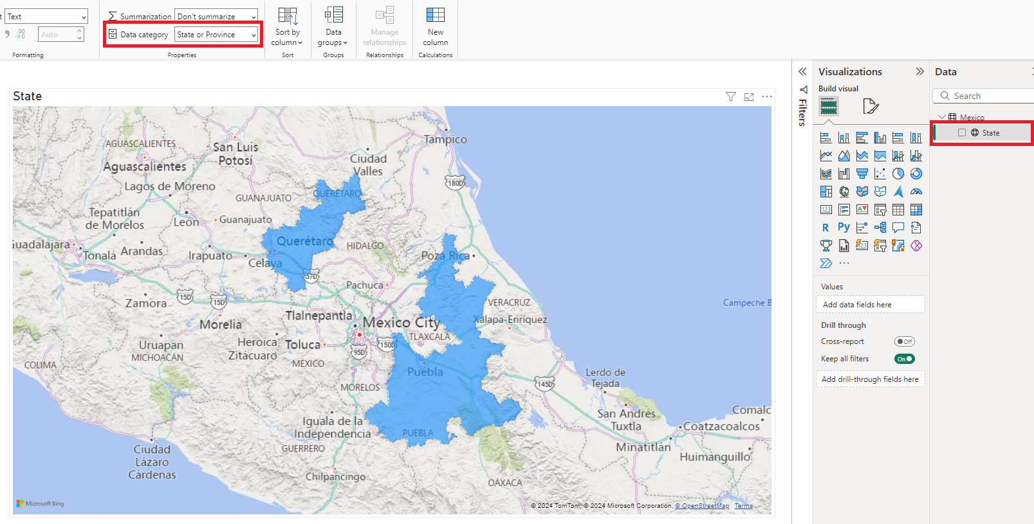Open the Text format dropdown

click(46, 16)
